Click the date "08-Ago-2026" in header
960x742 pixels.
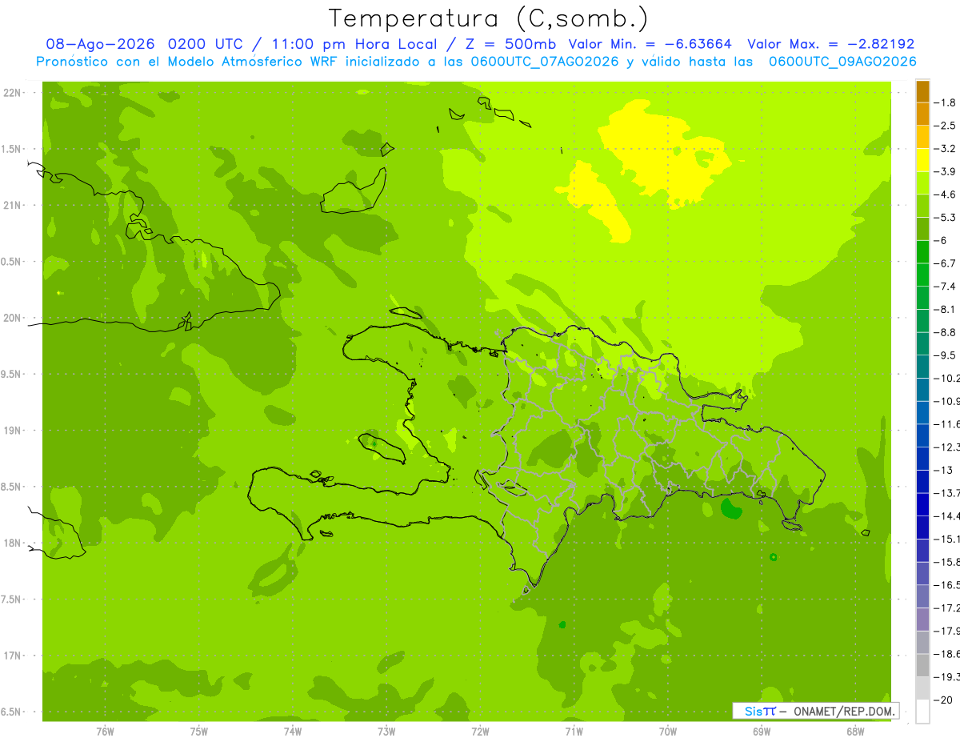[101, 44]
